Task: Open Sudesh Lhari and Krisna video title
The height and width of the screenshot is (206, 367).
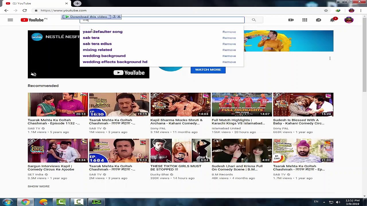Action: (237, 168)
